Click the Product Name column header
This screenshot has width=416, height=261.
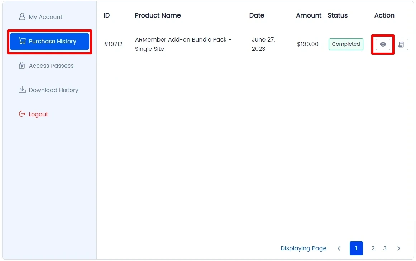(158, 15)
